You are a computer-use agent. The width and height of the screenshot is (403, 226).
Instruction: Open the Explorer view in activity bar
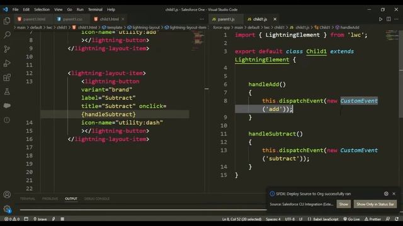click(x=7, y=21)
